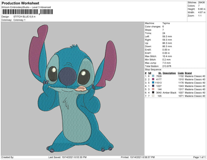Click the Colors value '7' in header
The width and height of the screenshot is (207, 160).
click(199, 6)
